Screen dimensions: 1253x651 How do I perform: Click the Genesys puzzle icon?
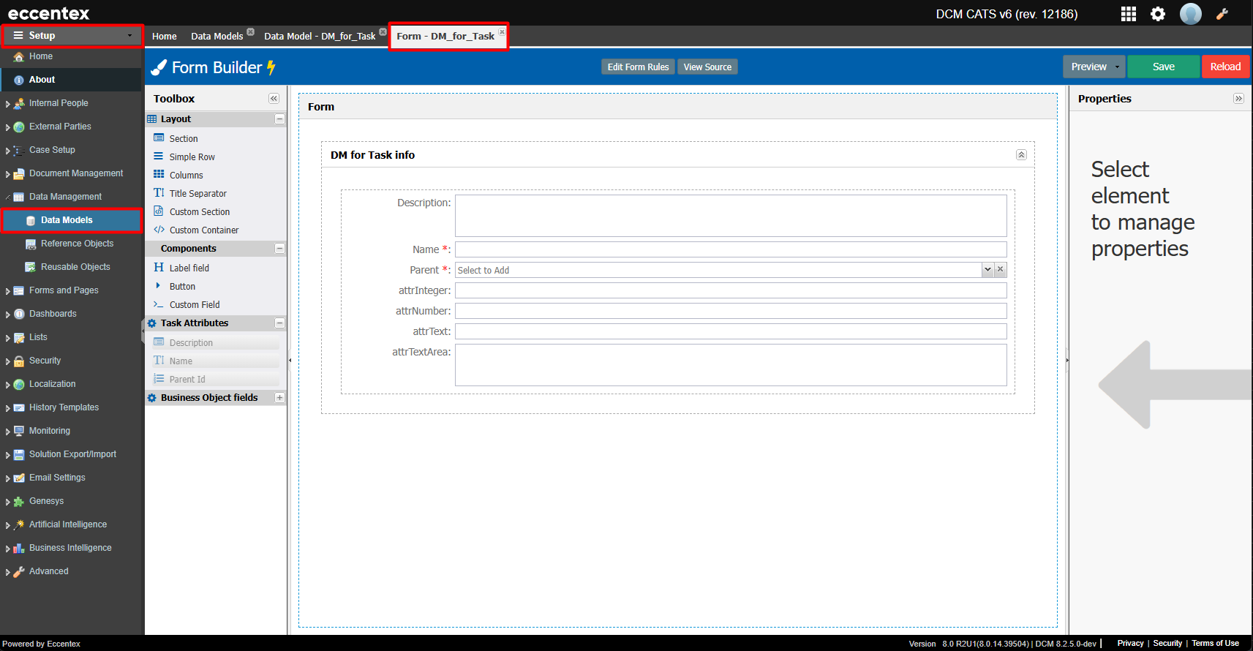pos(19,502)
